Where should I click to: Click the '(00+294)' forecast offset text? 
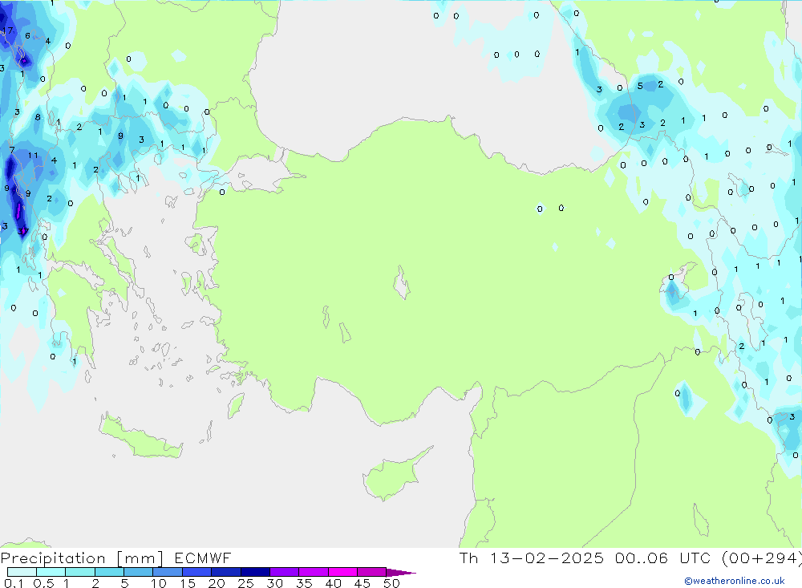[762, 558]
